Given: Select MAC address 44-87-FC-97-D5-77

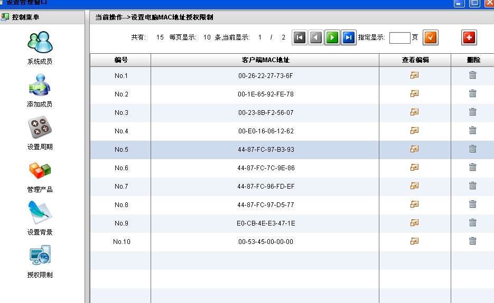Looking at the screenshot, I should pos(266,205).
